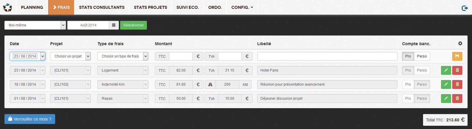Open the CONFIG. menu
Image resolution: width=472 pixels, height=129 pixels.
pyautogui.click(x=242, y=7)
